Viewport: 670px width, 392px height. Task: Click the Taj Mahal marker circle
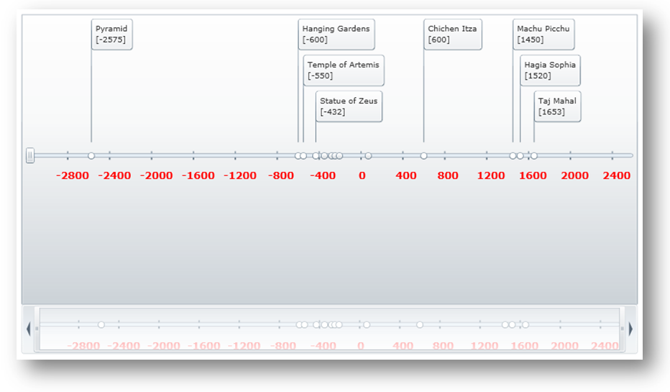click(534, 156)
